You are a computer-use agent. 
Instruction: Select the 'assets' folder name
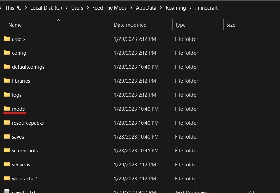19,39
